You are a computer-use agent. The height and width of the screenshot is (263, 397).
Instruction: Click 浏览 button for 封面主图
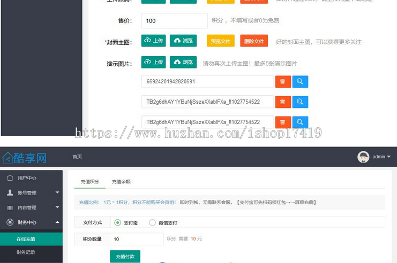183,41
